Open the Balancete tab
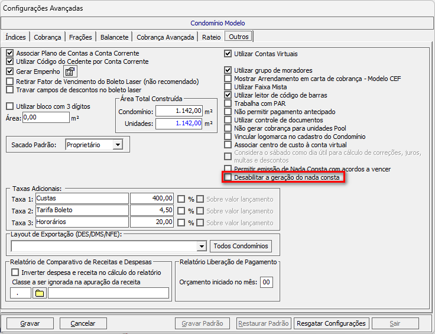The width and height of the screenshot is (435, 334). tap(114, 37)
